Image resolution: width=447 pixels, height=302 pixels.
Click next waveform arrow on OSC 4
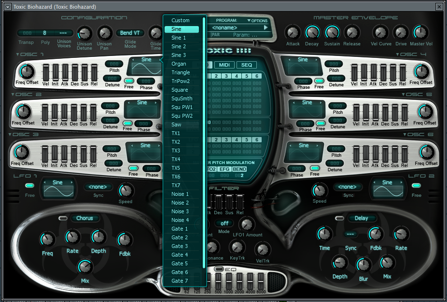[316, 59]
